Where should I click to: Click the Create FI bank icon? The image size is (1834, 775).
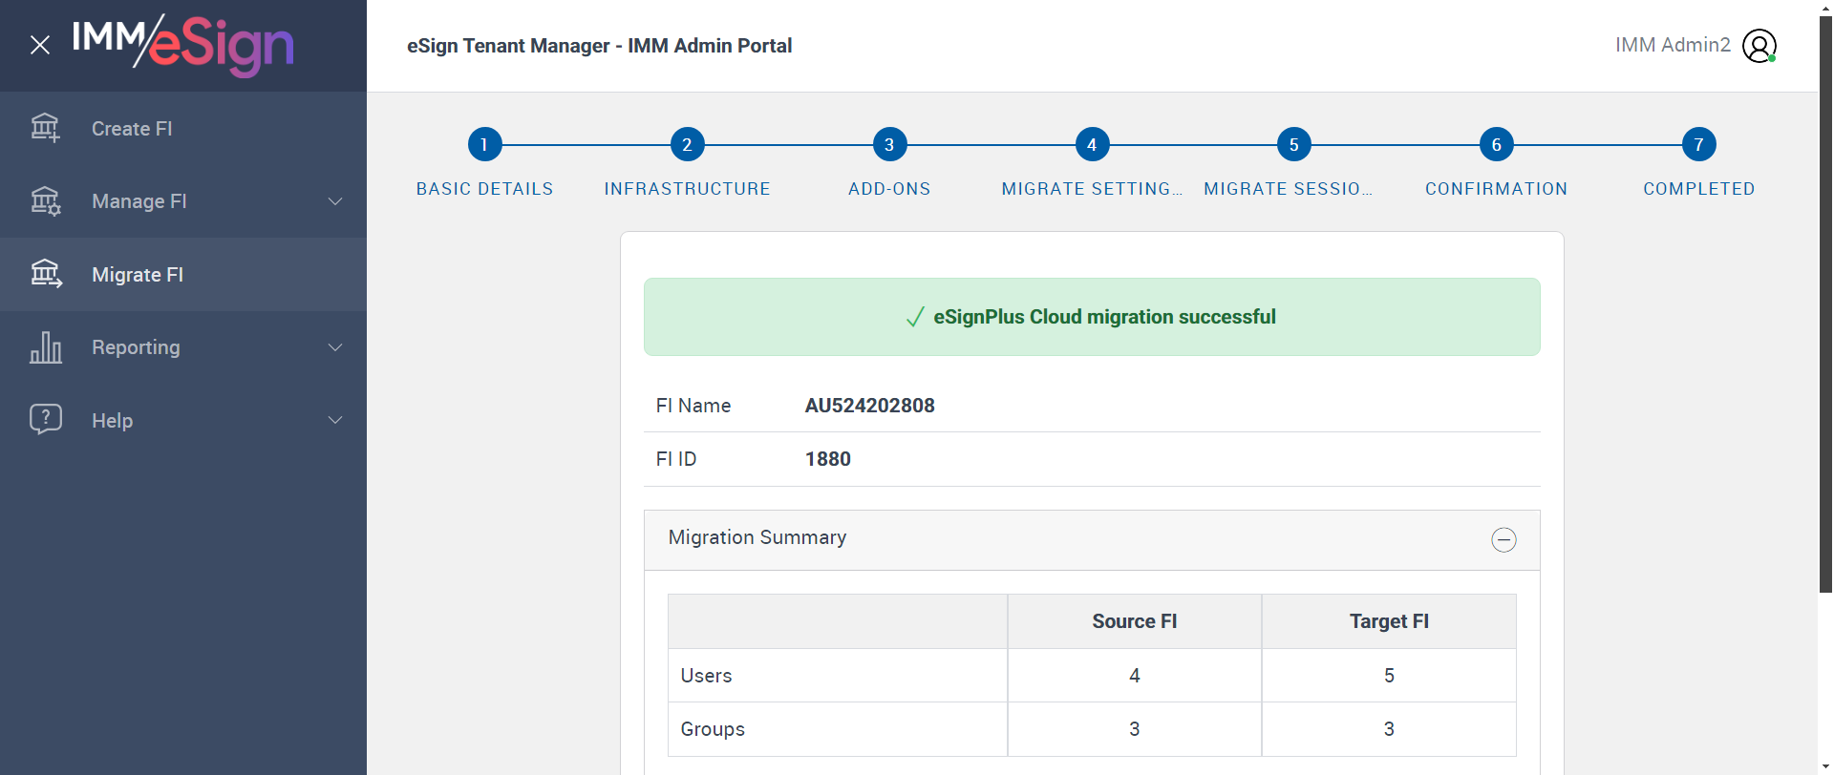pos(45,128)
